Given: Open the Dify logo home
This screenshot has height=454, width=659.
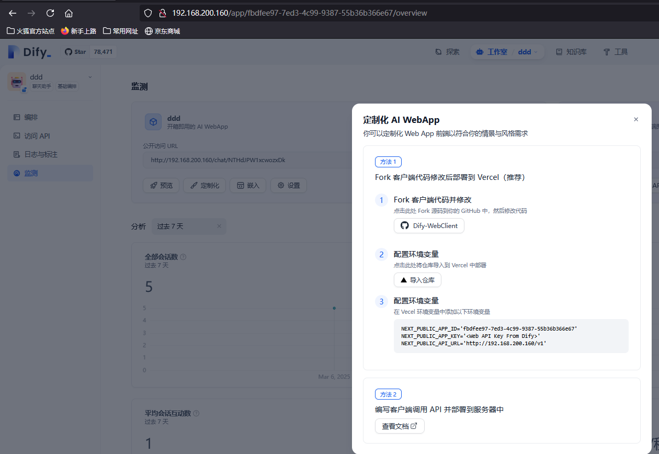Looking at the screenshot, I should pyautogui.click(x=30, y=52).
